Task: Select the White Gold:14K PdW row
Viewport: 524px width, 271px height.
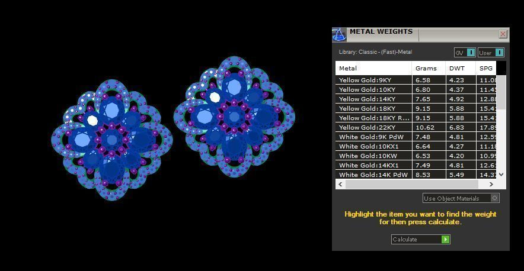Action: coord(416,175)
